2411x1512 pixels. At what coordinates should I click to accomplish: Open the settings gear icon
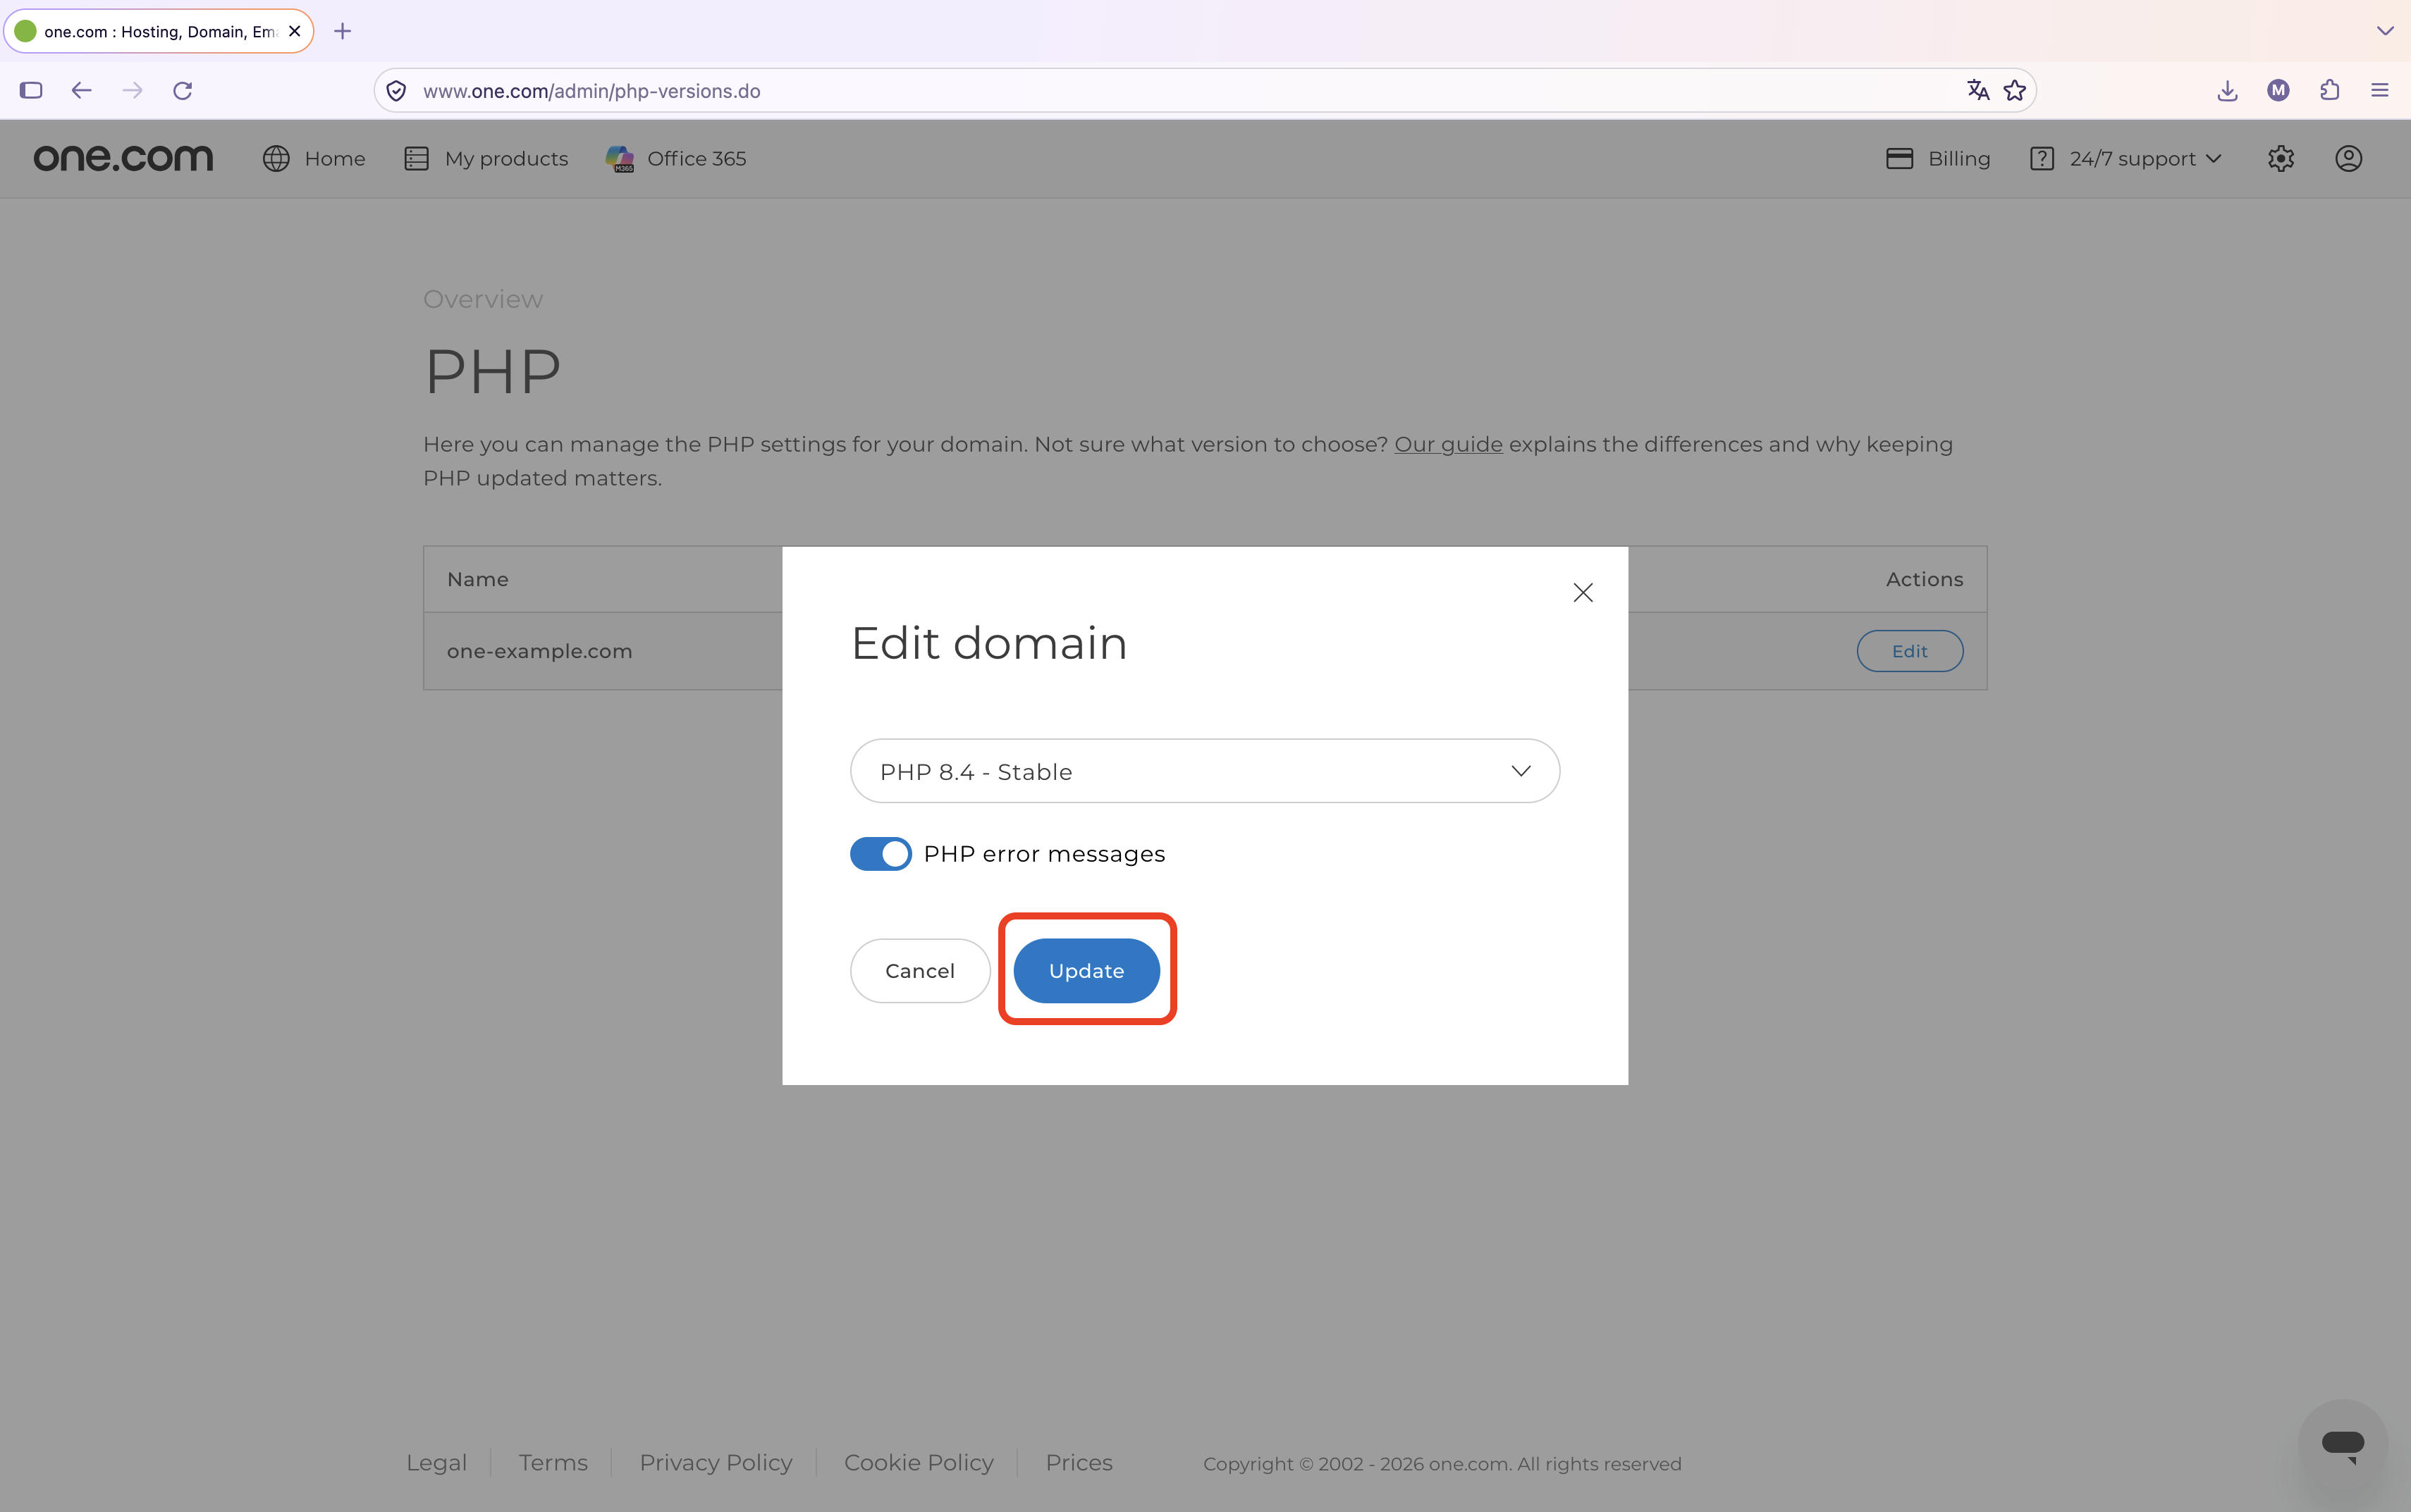[2281, 158]
